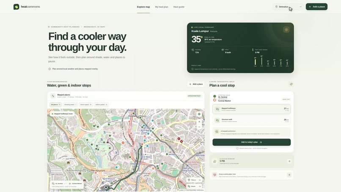Click the sun icon in forecast card
The width and height of the screenshot is (341, 192).
[286, 30]
